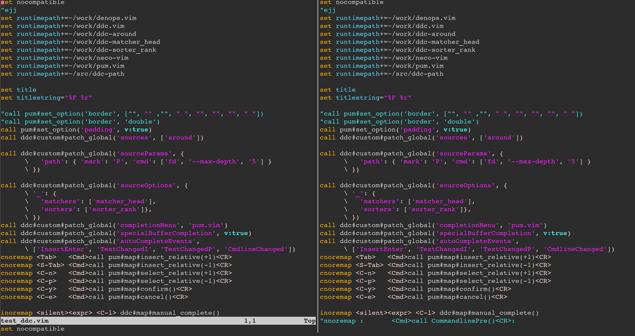The width and height of the screenshot is (635, 336).
Task: Click the vertical split divider between windows
Action: point(317,166)
